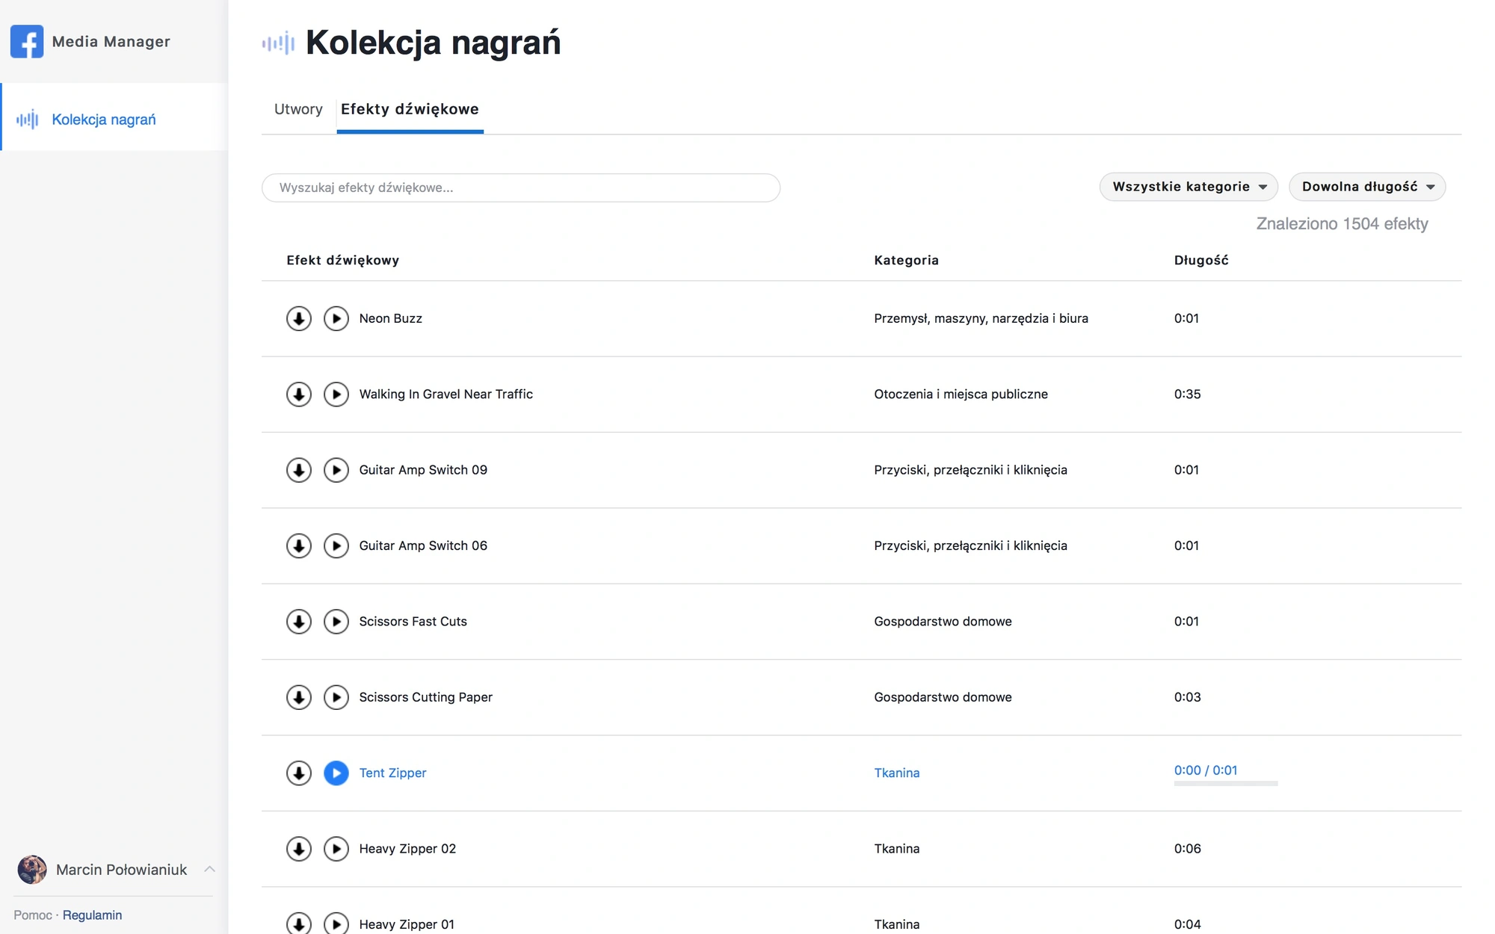
Task: Play Guitar Amp Switch 09
Action: [336, 470]
